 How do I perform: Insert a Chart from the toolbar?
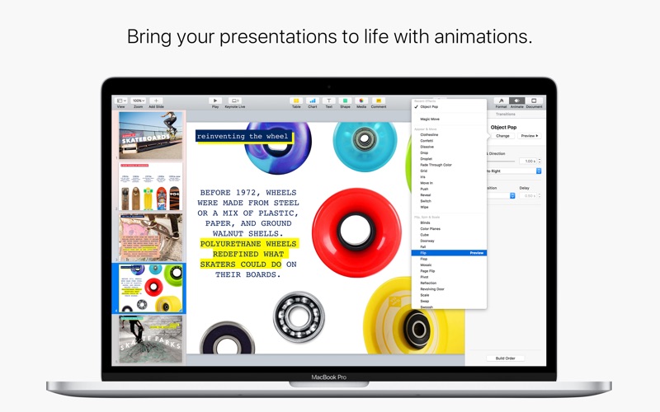pos(313,101)
